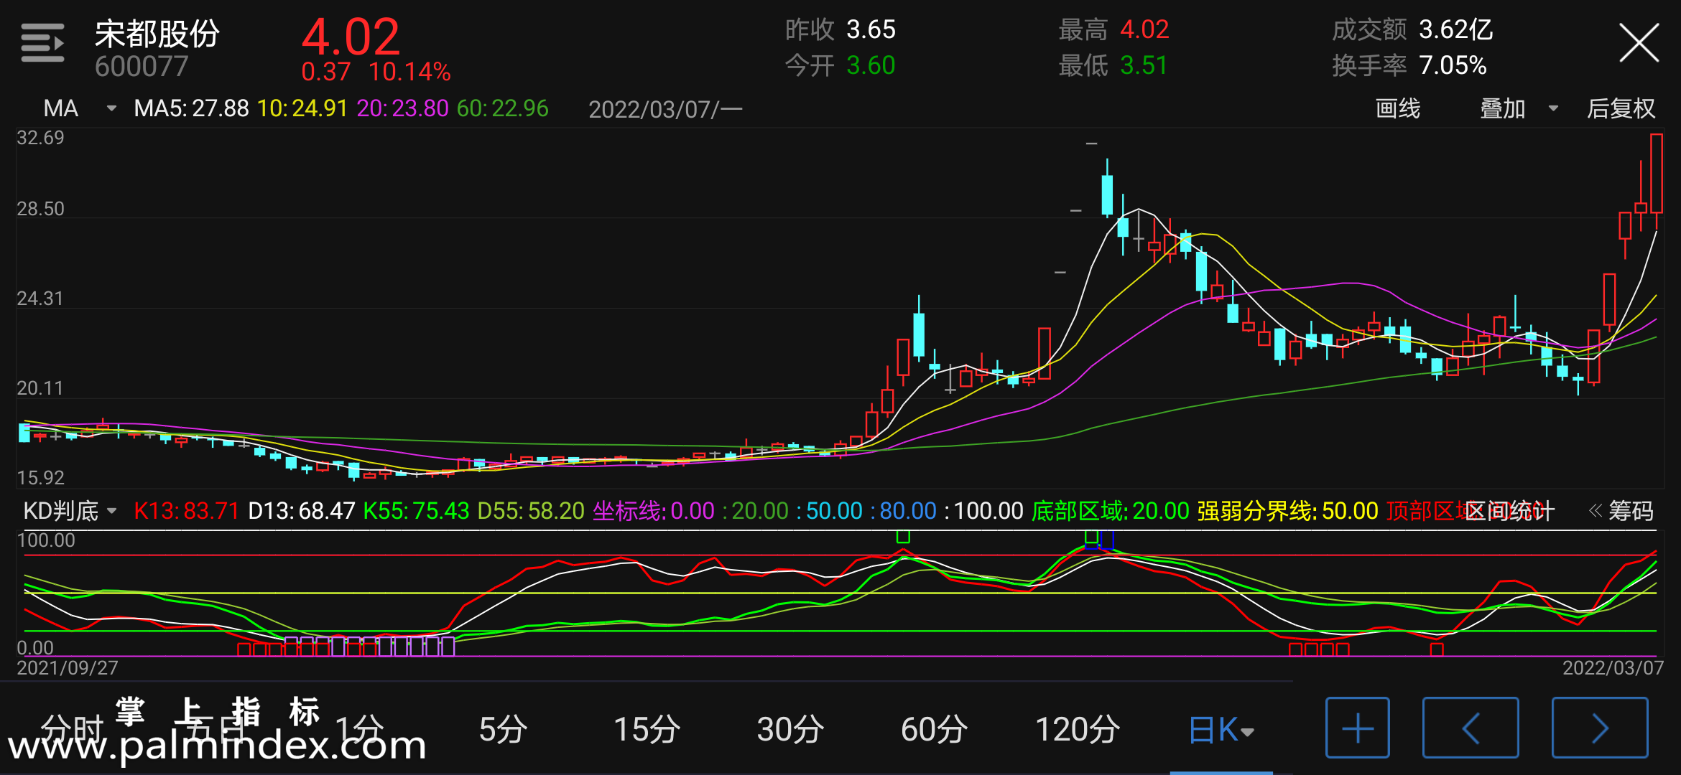
Task: Select the 强弱分界线: 50.00 label
Action: coord(1288,511)
